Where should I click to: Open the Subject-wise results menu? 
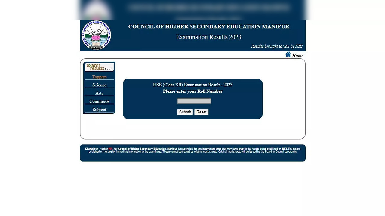(99, 109)
